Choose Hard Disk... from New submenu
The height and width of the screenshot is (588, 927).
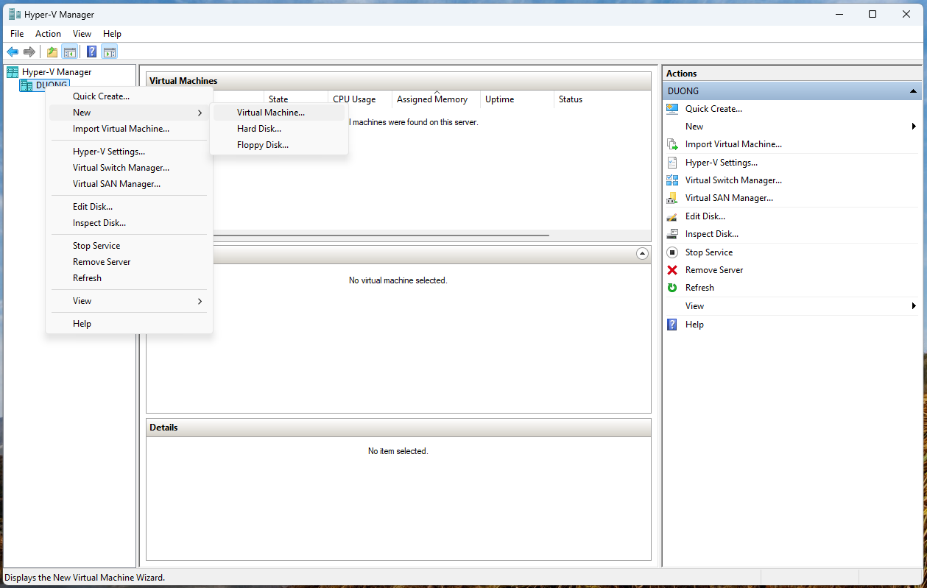click(x=278, y=129)
